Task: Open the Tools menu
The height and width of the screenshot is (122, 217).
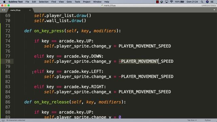Action: point(77,2)
